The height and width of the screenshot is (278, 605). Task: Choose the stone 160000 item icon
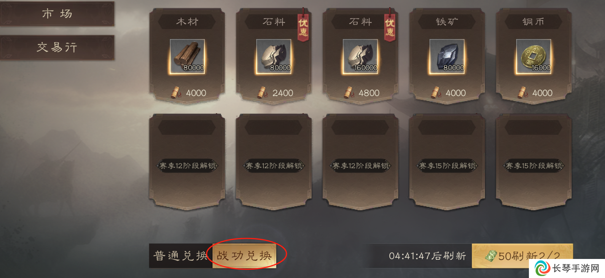point(360,56)
